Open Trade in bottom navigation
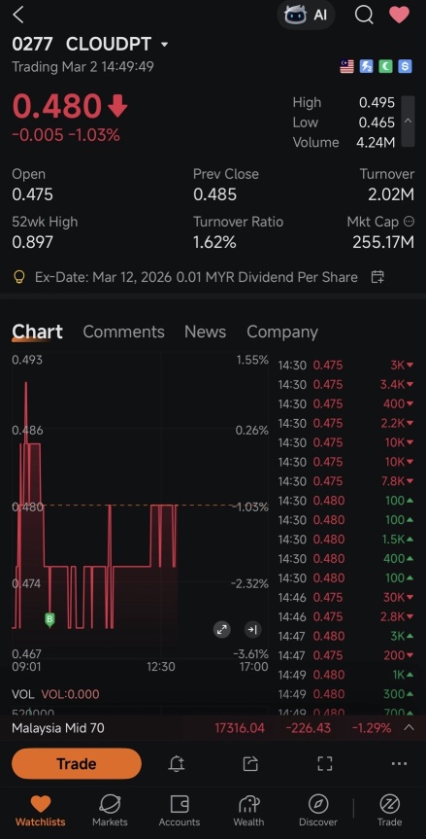 [x=390, y=810]
